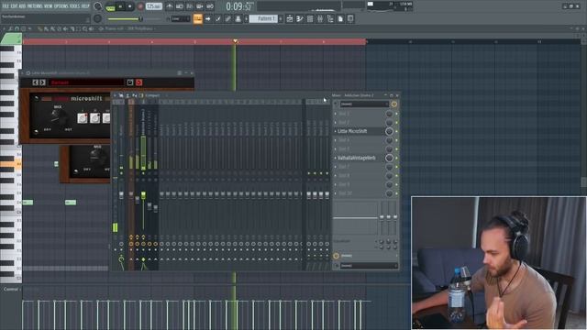The height and width of the screenshot is (330, 587).
Task: Click the right-arrow toolbar icon
Action: coord(208,18)
